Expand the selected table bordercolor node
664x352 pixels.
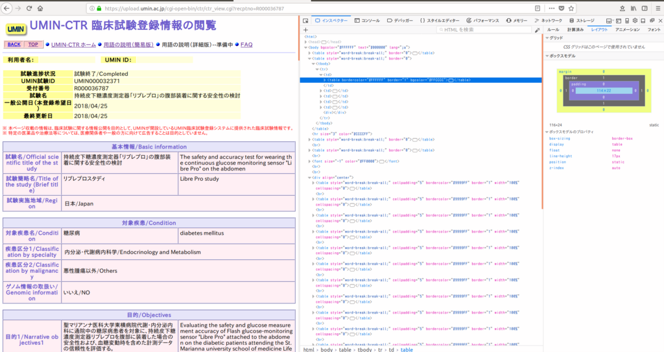coord(326,80)
